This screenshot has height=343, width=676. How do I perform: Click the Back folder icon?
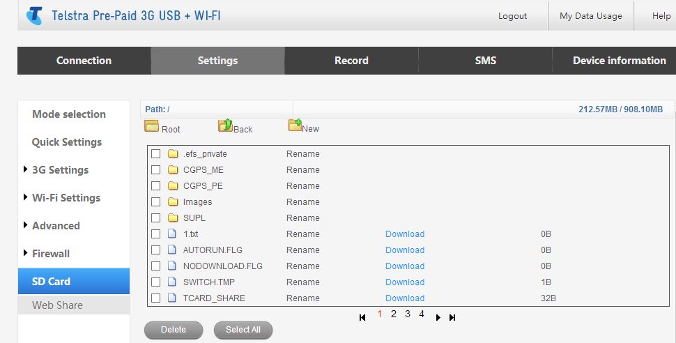coord(225,125)
